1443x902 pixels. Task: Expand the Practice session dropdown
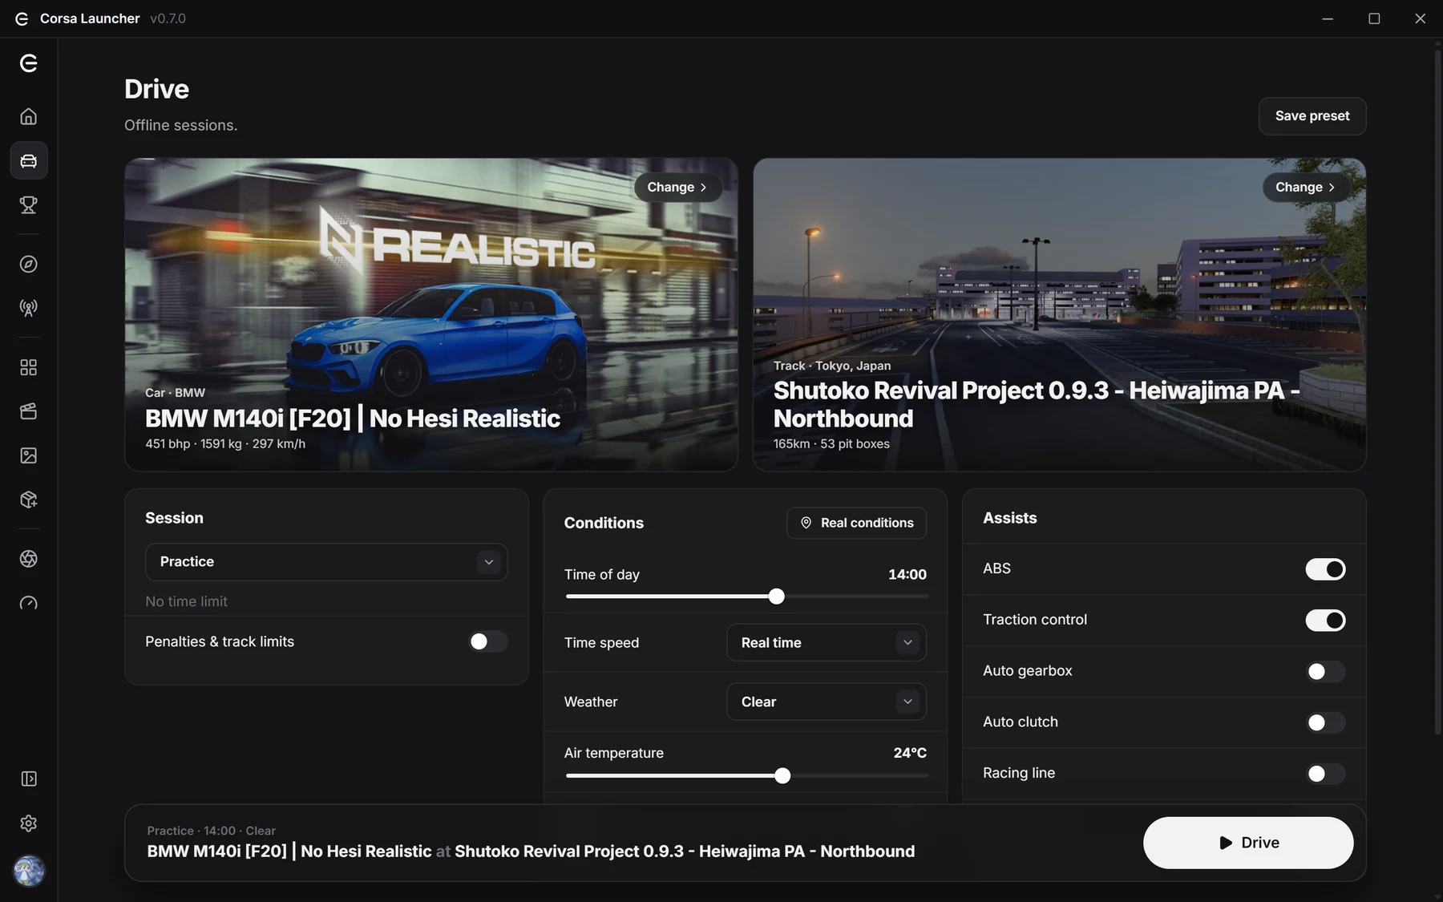pyautogui.click(x=326, y=562)
